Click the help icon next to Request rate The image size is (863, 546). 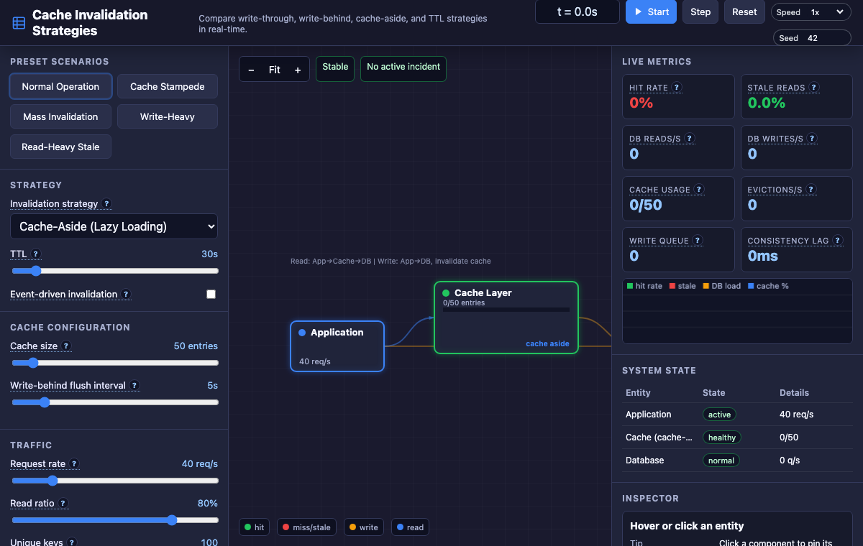click(x=74, y=464)
